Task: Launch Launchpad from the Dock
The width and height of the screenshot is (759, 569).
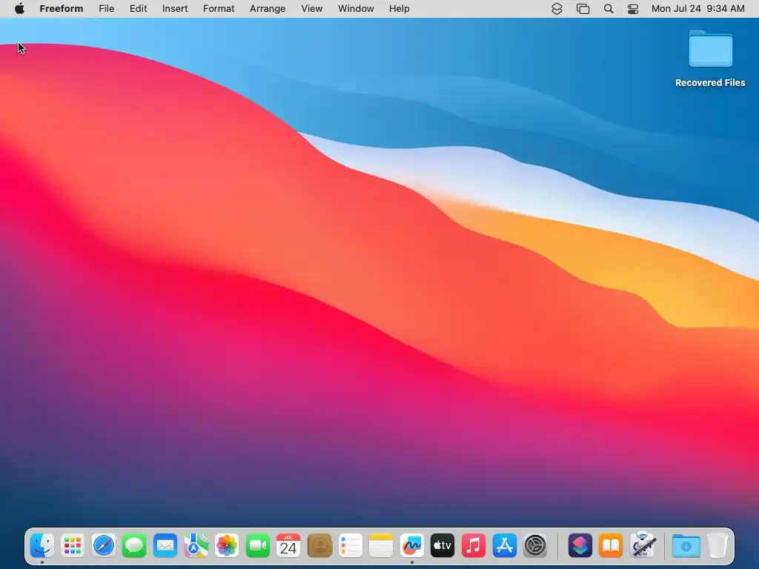Action: (x=73, y=546)
